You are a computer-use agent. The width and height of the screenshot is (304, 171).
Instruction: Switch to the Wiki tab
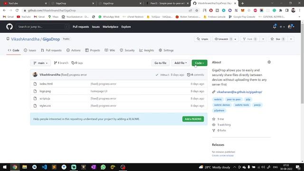click(x=110, y=50)
